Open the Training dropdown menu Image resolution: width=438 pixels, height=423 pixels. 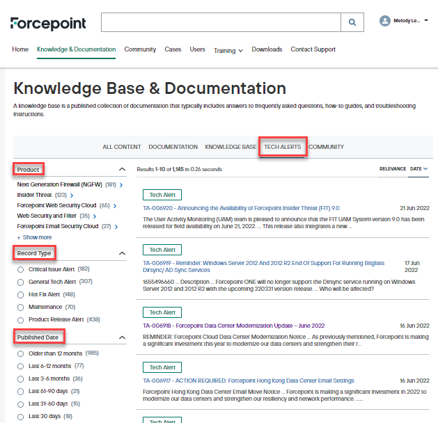pyautogui.click(x=228, y=51)
